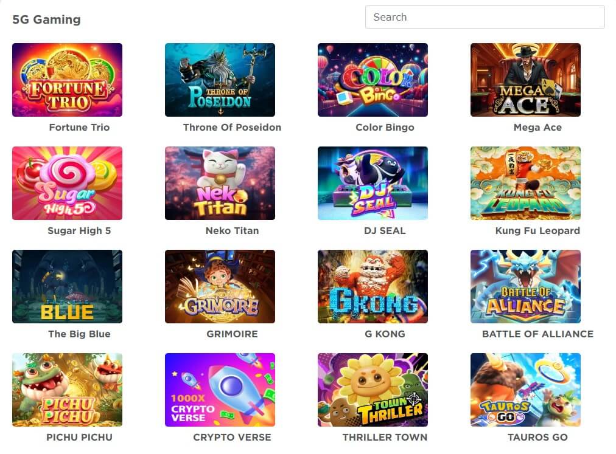Image resolution: width=616 pixels, height=454 pixels.
Task: Open the BATTLE OF ALLIANCE dragon thumbnail
Action: tap(526, 286)
